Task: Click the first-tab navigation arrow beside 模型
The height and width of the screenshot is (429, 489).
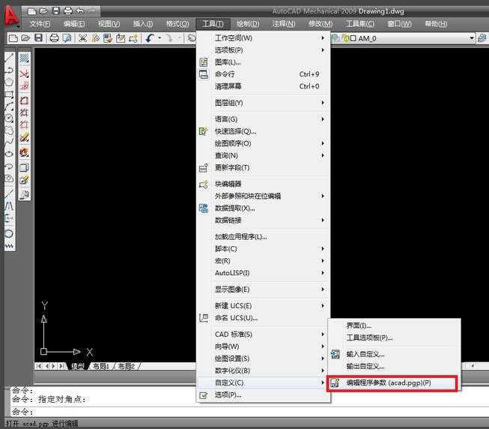Action: coord(39,366)
